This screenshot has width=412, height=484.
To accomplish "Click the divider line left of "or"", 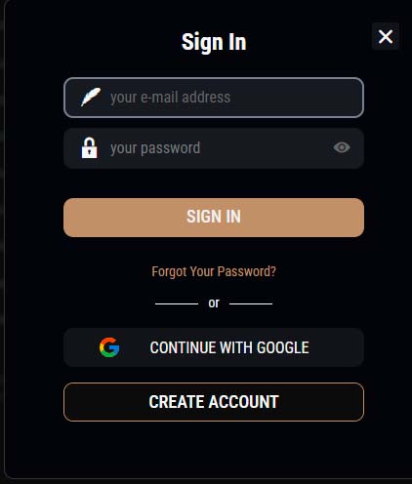I will pos(177,303).
